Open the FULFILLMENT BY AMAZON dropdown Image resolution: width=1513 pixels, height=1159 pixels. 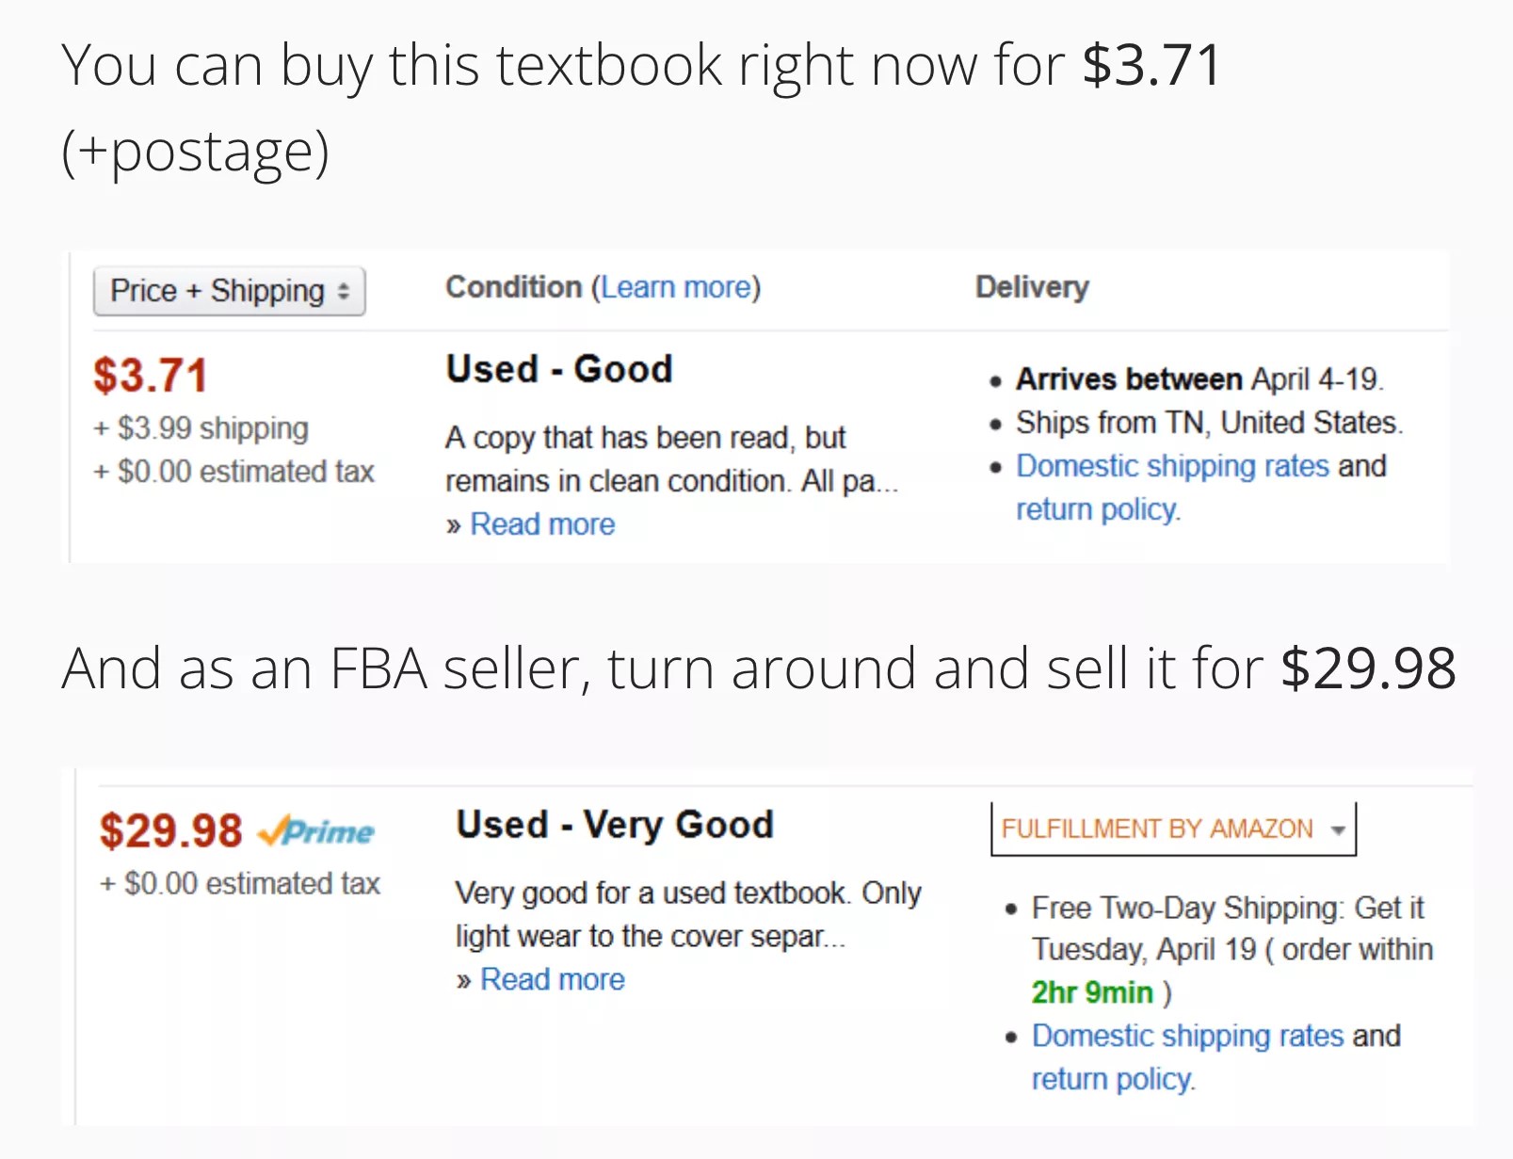tap(1172, 829)
